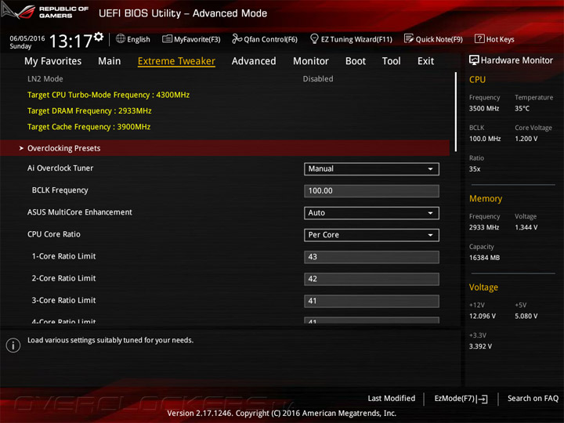Open ASUS MultiCore Enhancement dropdown

tap(371, 213)
